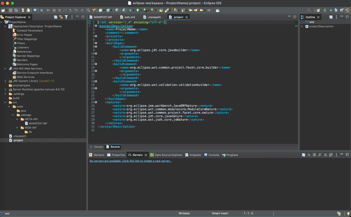Click the back arrow navigation toolbar icon
351x217 pixels.
(201, 10)
